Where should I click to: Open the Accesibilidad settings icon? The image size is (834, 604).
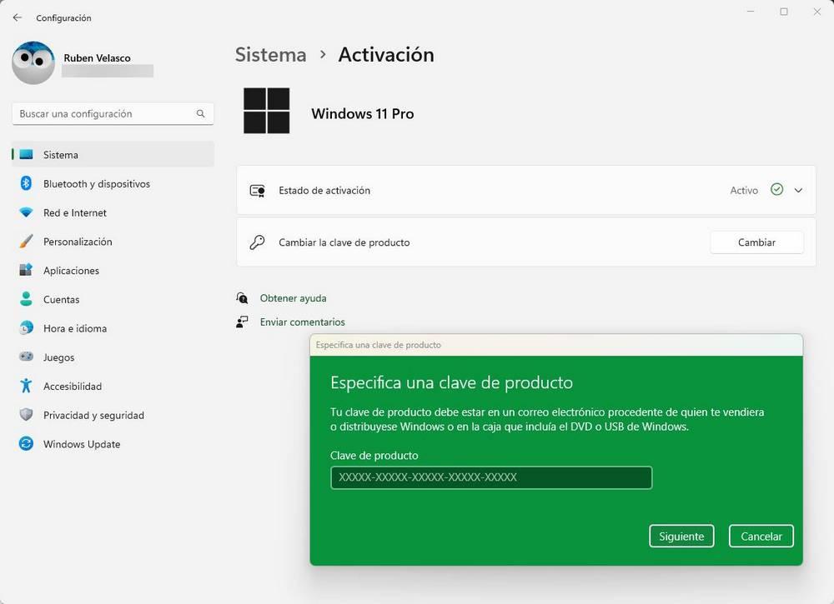[26, 386]
